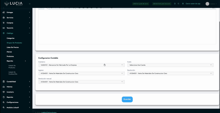Open the Ingreso account dropdown
Image resolution: width=220 pixels, height=113 pixels.
81,73
